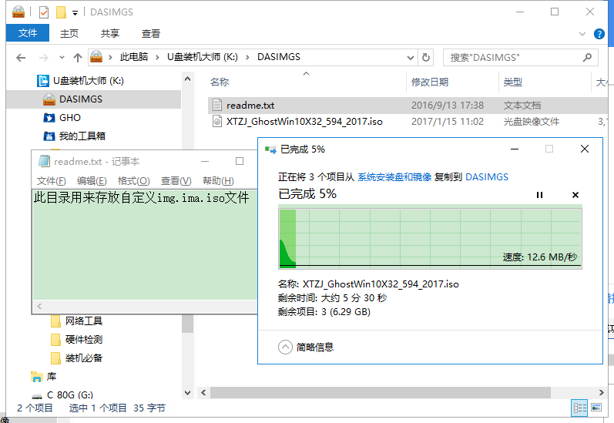
Task: Click the ISO disc image file icon
Action: [217, 121]
